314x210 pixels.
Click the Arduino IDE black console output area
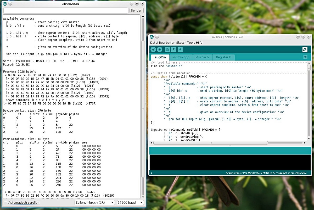tap(230, 162)
